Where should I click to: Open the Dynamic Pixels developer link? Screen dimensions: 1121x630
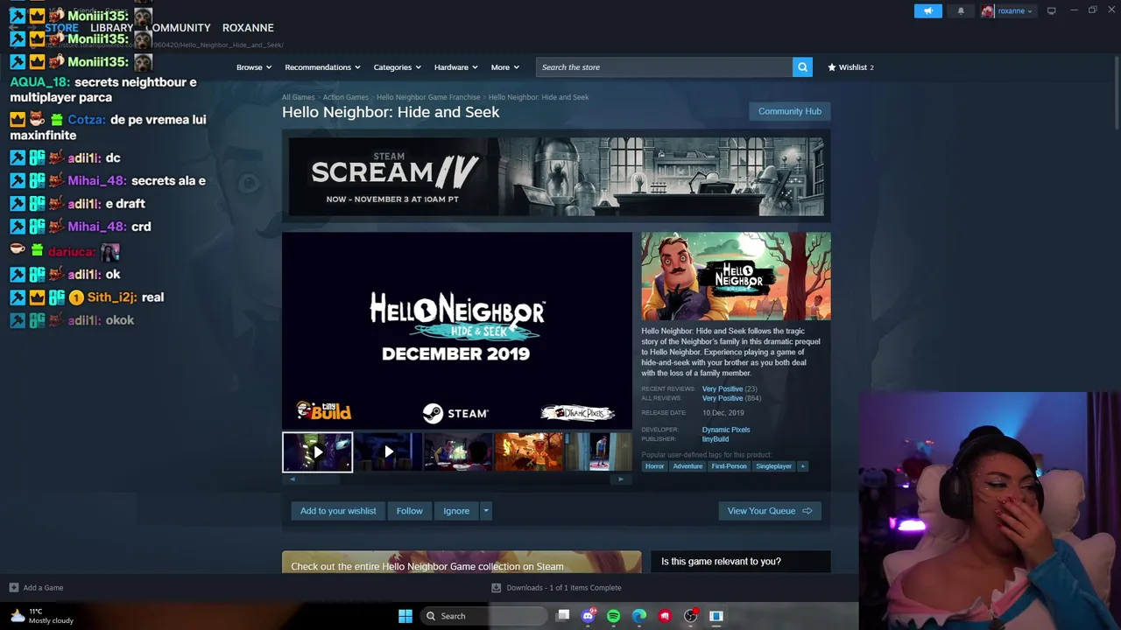click(x=726, y=430)
